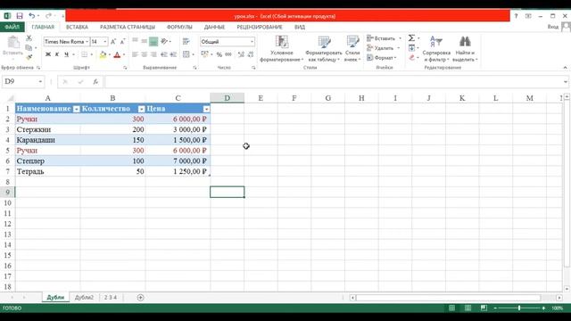Open Sort and Filter (Сортировка и фильтр)

tap(436, 49)
